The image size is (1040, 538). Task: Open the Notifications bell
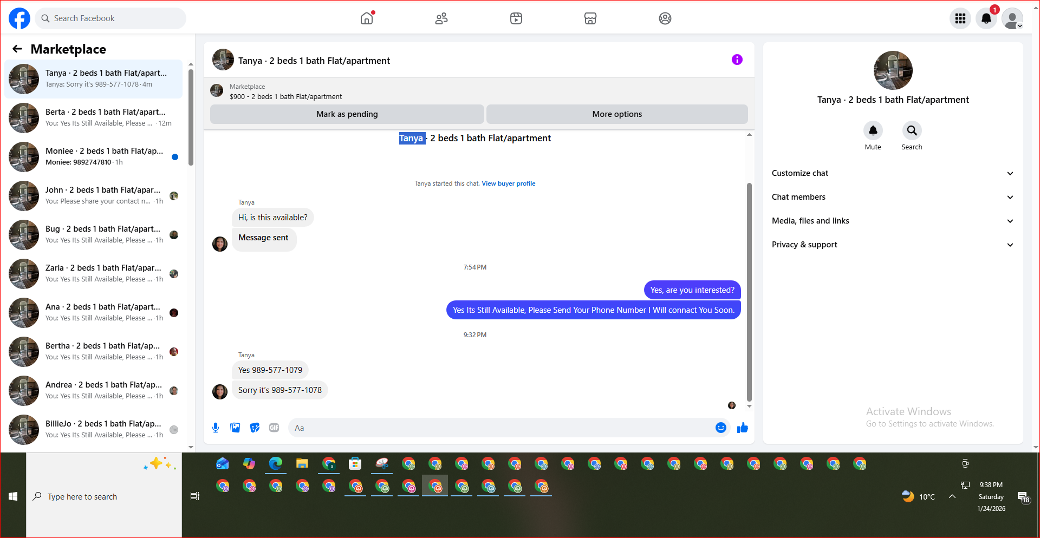(x=986, y=18)
